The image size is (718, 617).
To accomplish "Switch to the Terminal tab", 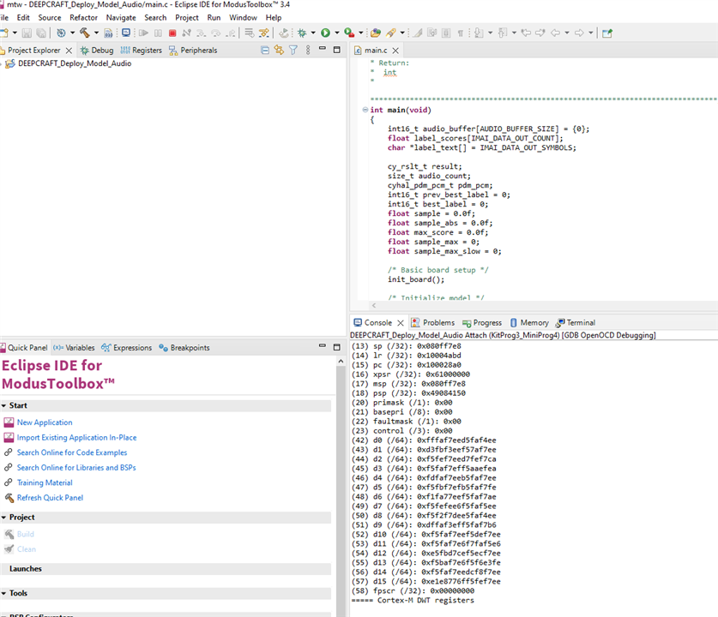I will click(576, 323).
